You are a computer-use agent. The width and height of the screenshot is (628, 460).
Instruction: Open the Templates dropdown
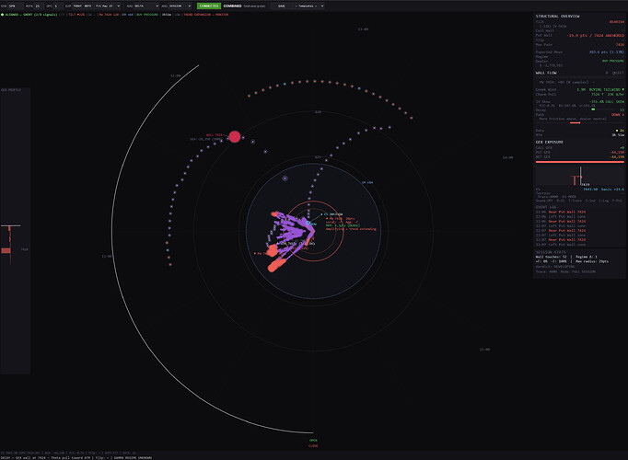[x=309, y=6]
